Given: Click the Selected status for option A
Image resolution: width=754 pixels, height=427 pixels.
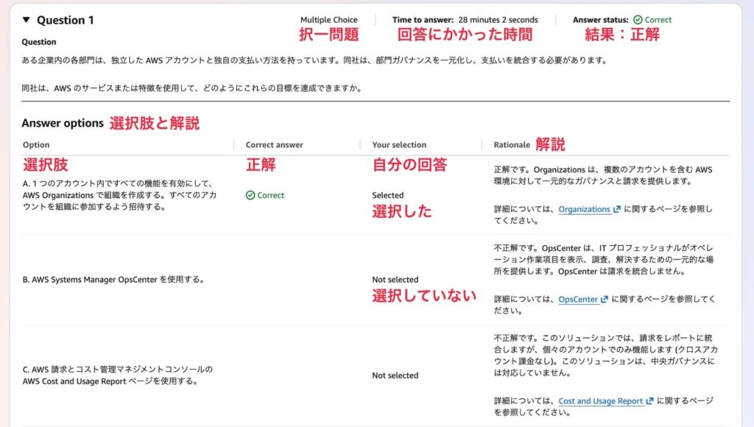Looking at the screenshot, I should [x=387, y=195].
